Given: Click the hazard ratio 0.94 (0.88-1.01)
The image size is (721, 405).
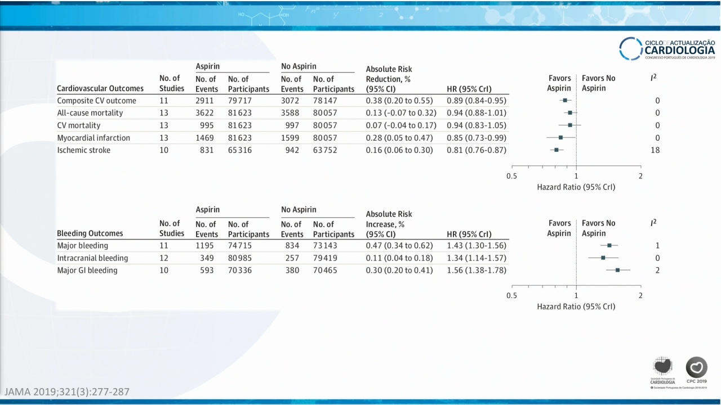Looking at the screenshot, I should click(x=477, y=113).
